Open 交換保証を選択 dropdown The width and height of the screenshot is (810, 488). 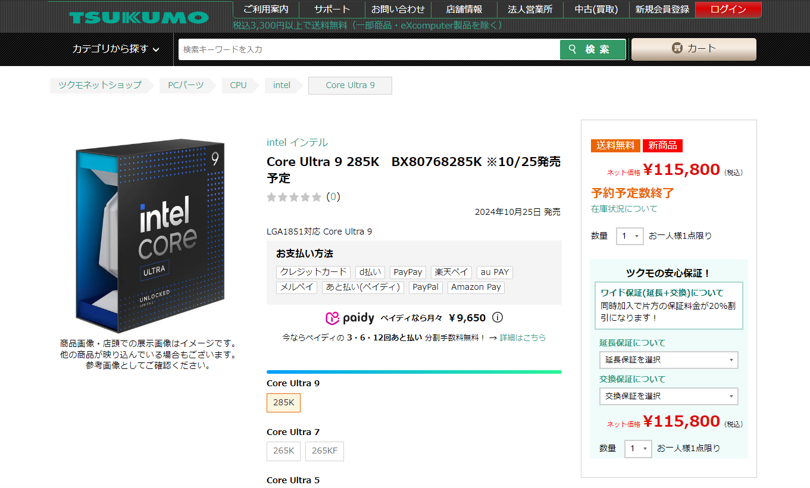pos(668,396)
